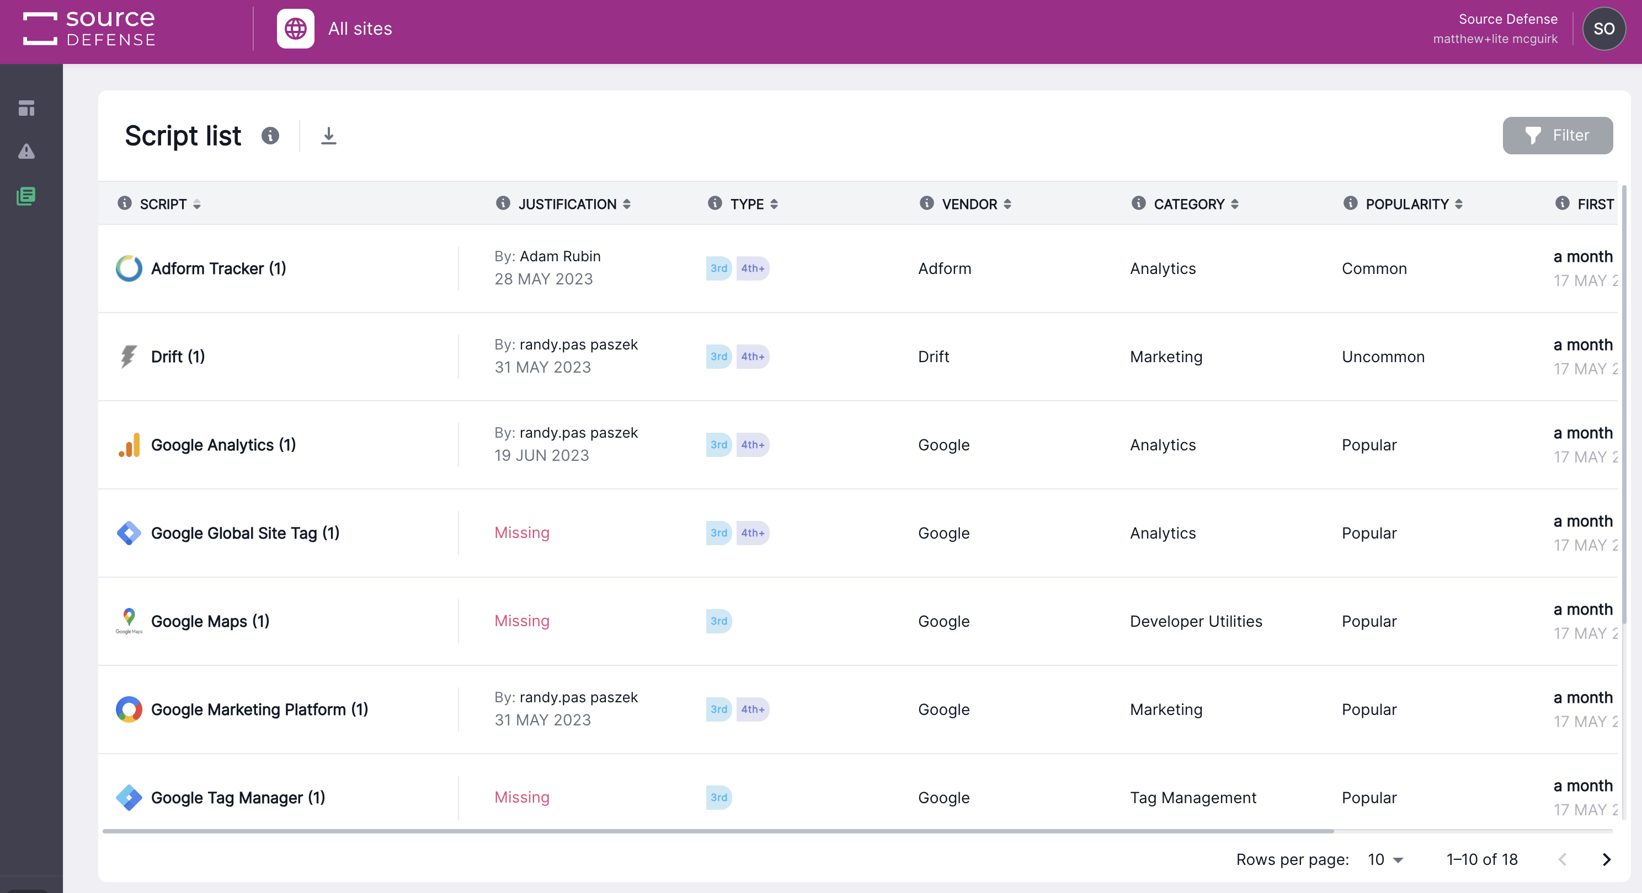Click the Google Maps pin icon
Screen dimensions: 1642x893
tap(129, 621)
